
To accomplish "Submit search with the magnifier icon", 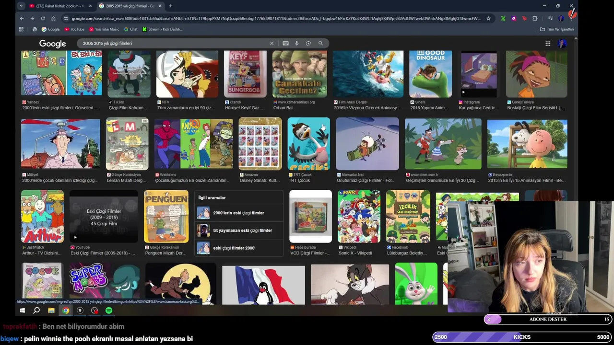I will [x=320, y=43].
